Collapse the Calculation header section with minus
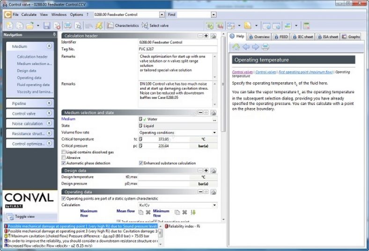The height and width of the screenshot is (251, 369). click(x=200, y=36)
